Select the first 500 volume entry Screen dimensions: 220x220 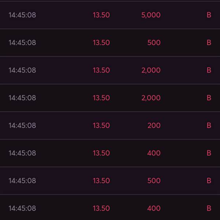click(154, 43)
